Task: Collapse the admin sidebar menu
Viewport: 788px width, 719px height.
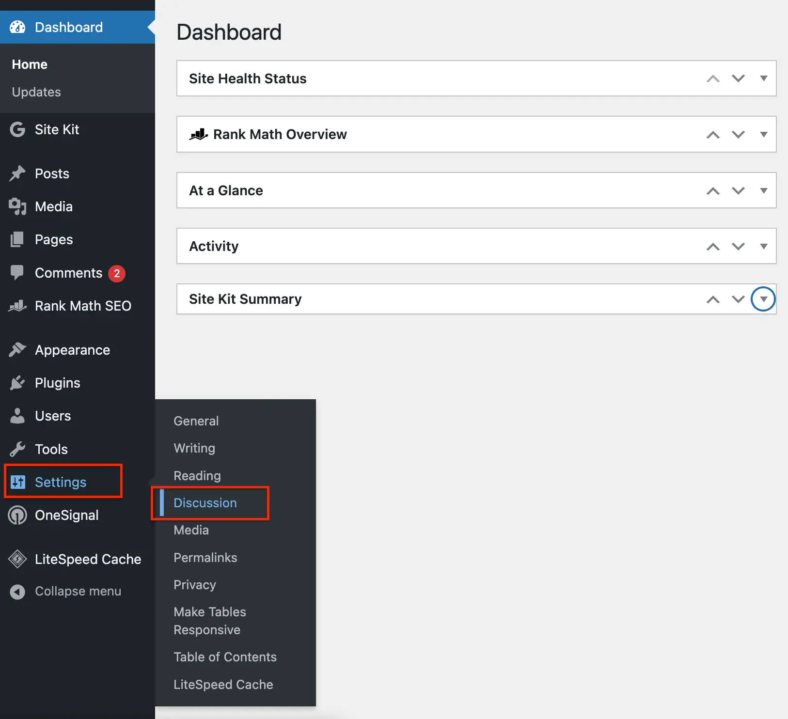Action: [x=78, y=591]
